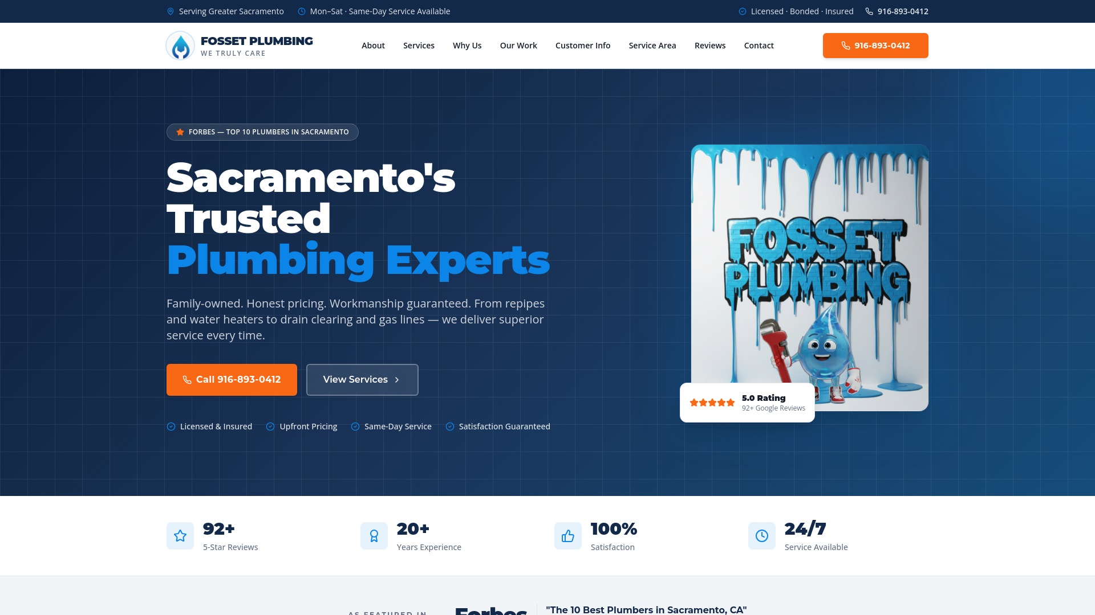
Task: Open Our Work in the navigation
Action: tap(518, 46)
